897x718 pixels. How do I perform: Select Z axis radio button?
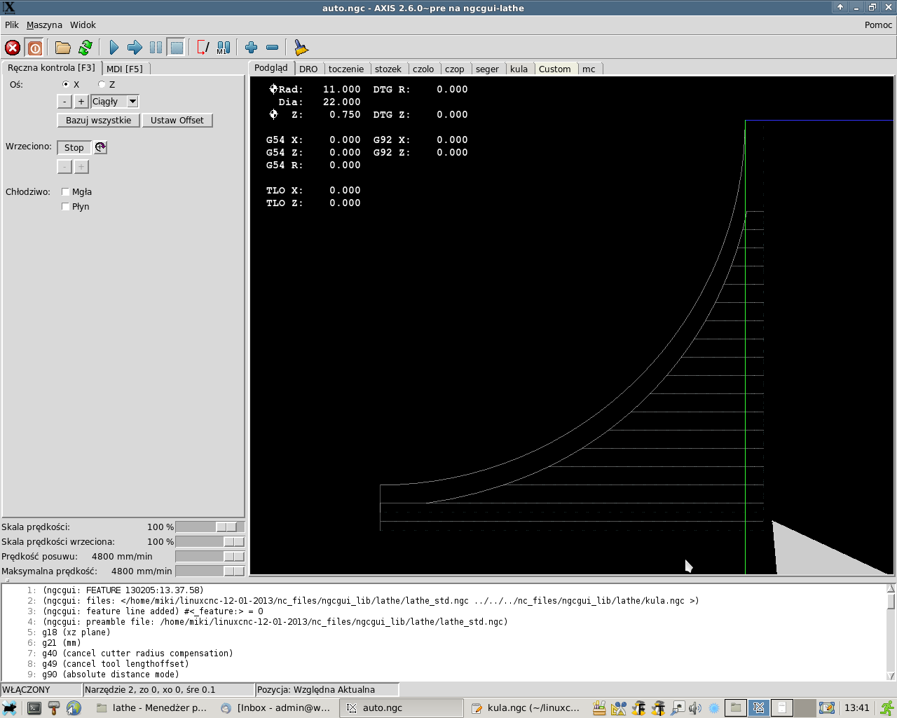[x=102, y=84]
